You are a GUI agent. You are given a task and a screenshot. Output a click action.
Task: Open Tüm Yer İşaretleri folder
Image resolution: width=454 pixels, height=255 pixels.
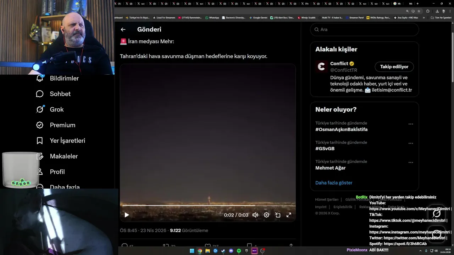[x=441, y=18]
